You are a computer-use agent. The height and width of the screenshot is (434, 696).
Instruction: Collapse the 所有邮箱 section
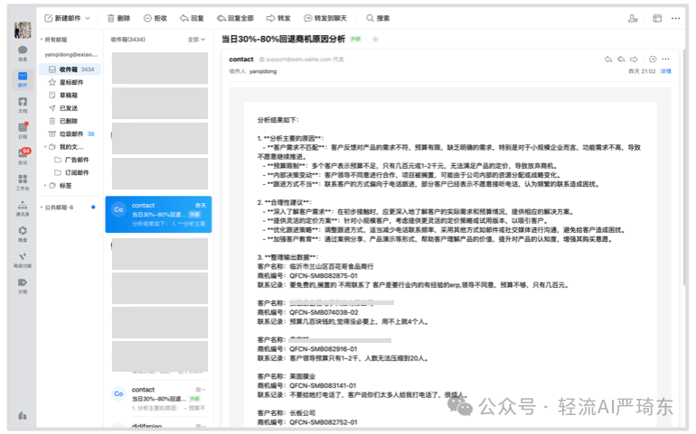(42, 40)
